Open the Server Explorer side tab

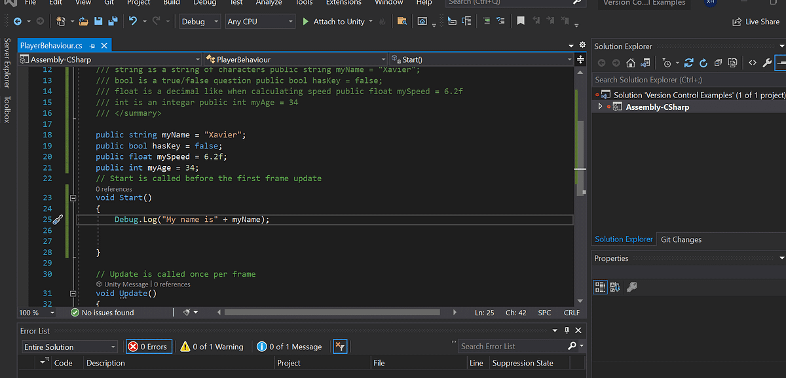(7, 64)
